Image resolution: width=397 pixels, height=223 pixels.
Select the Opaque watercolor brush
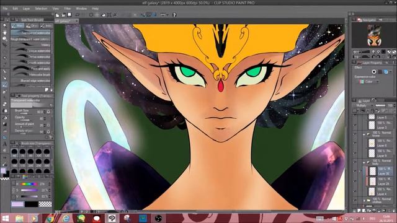(30, 51)
